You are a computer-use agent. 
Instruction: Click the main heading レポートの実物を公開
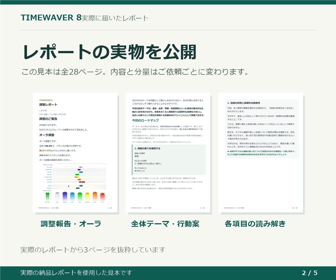point(110,52)
